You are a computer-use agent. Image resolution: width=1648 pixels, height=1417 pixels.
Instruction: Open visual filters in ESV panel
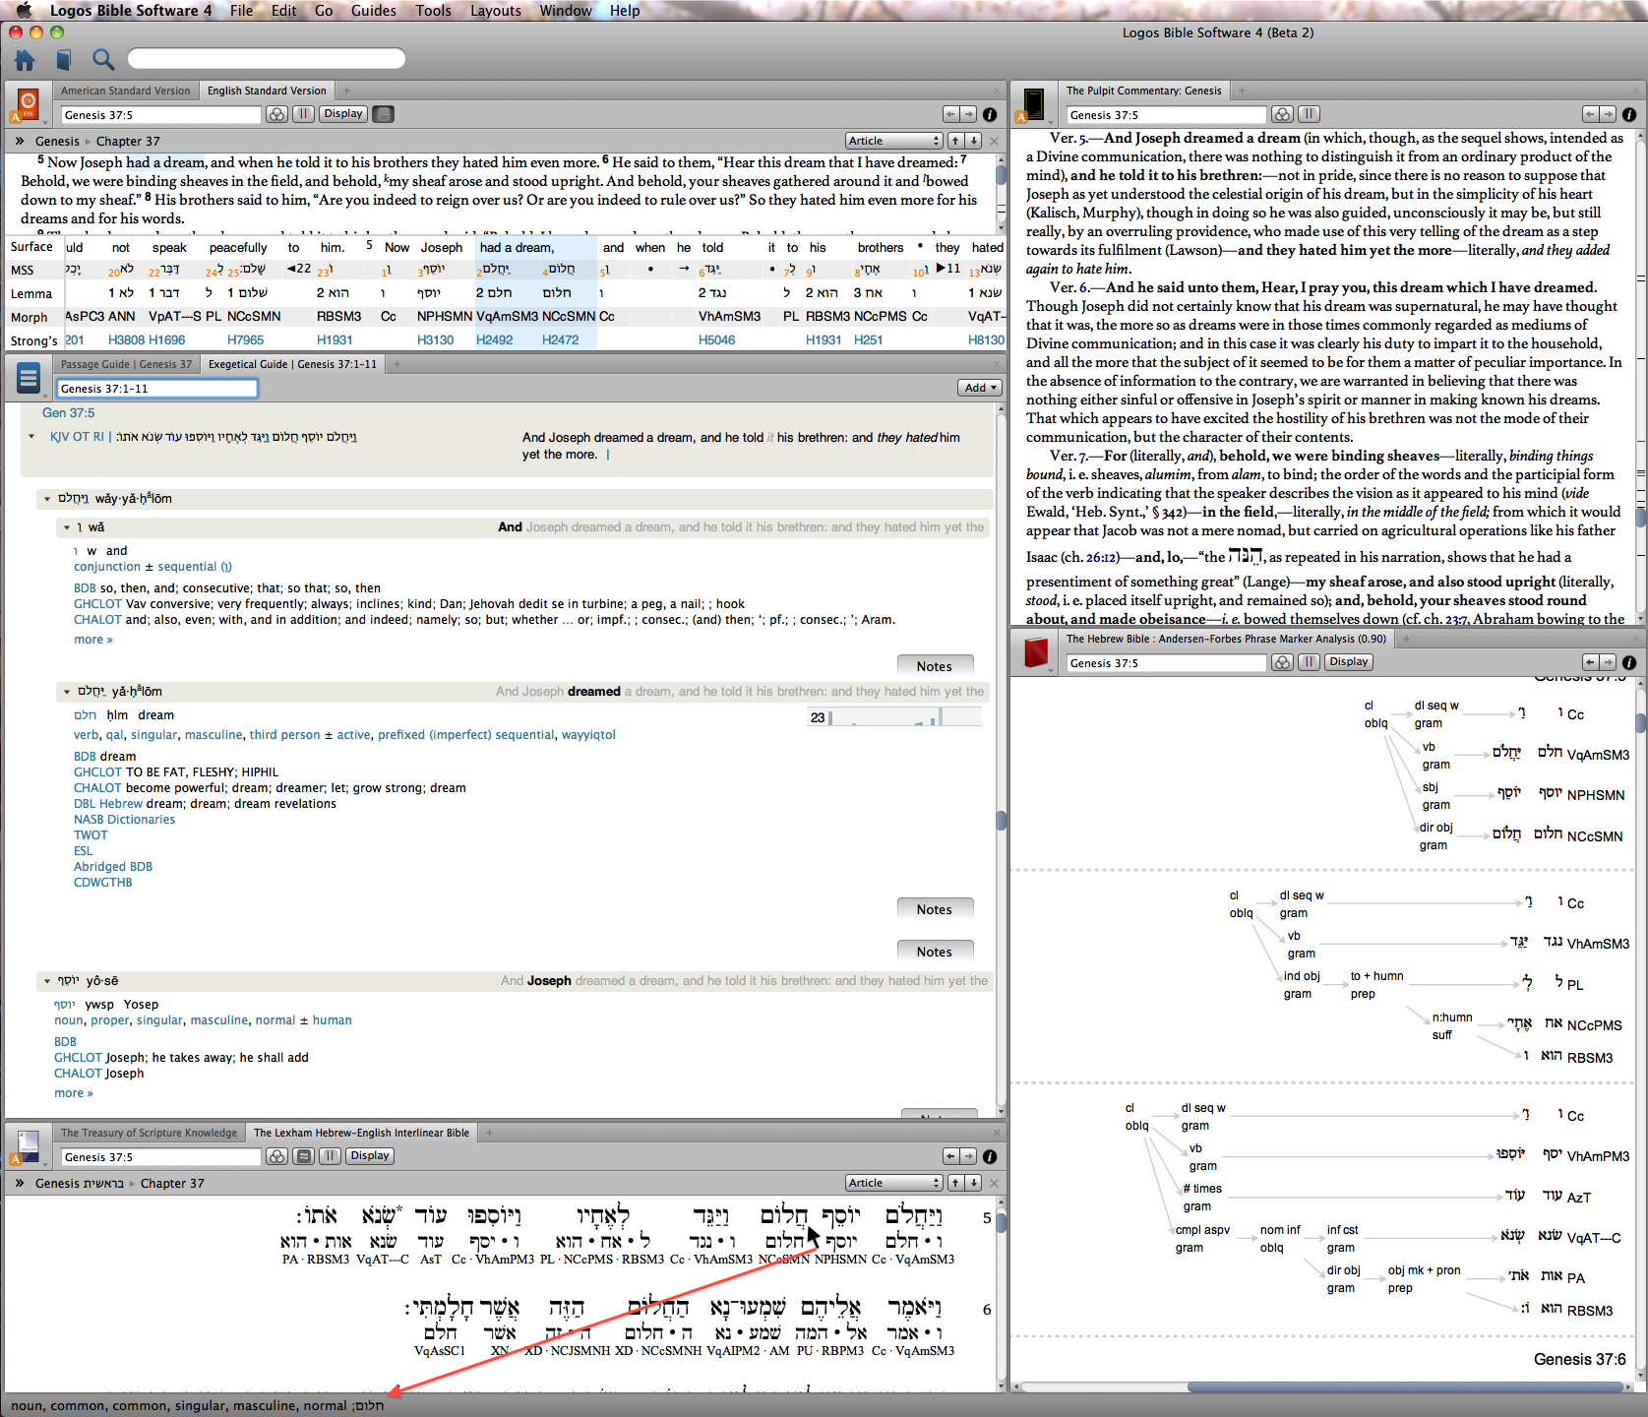coord(277,114)
